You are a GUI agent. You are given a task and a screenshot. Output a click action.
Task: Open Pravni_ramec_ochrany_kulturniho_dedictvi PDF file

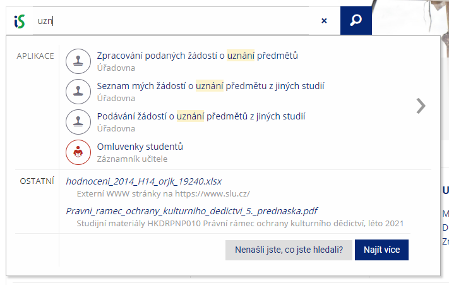[191, 211]
